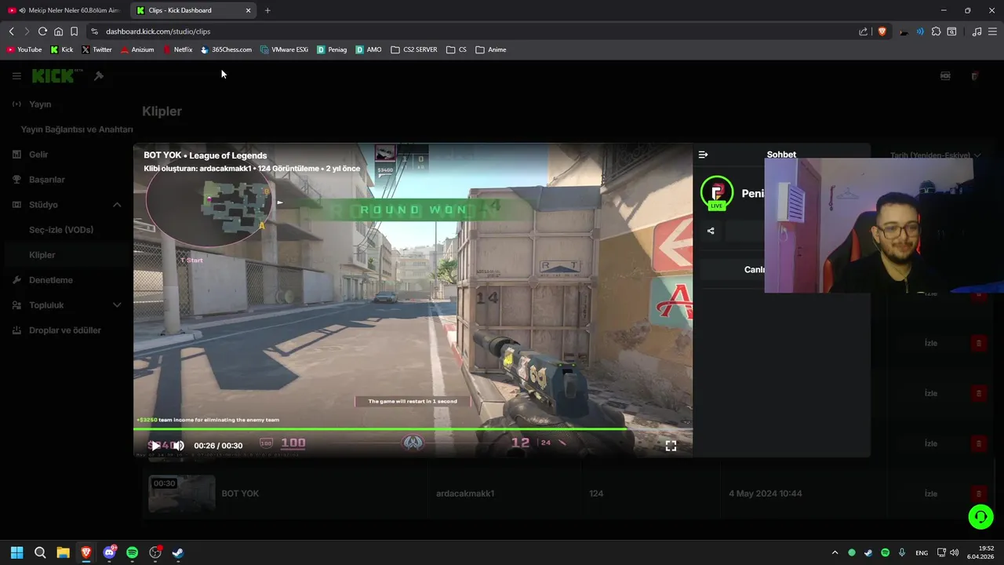The width and height of the screenshot is (1004, 565).
Task: Open Brave Shields lion icon
Action: pos(882,31)
